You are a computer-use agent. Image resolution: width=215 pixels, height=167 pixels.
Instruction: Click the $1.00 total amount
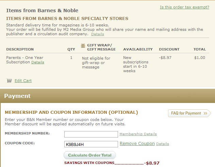(200, 58)
